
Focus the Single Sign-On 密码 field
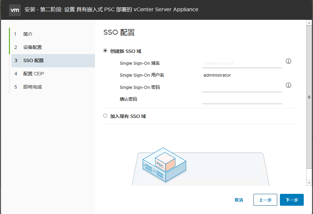coord(242,88)
